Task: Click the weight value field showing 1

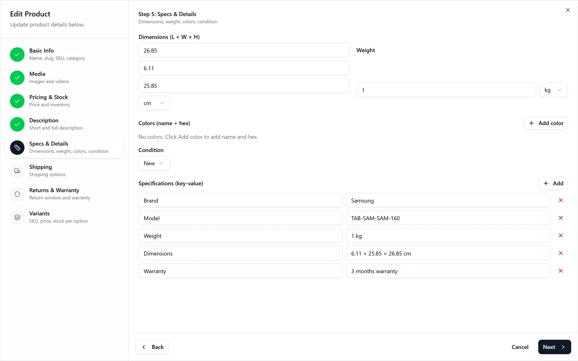Action: (x=446, y=90)
